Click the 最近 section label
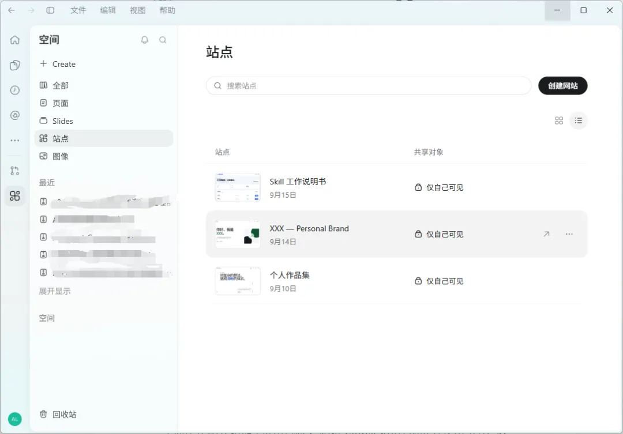Image resolution: width=623 pixels, height=434 pixels. pos(47,183)
